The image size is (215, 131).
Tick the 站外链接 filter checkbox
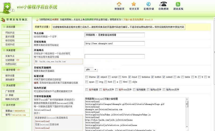tap(87, 90)
